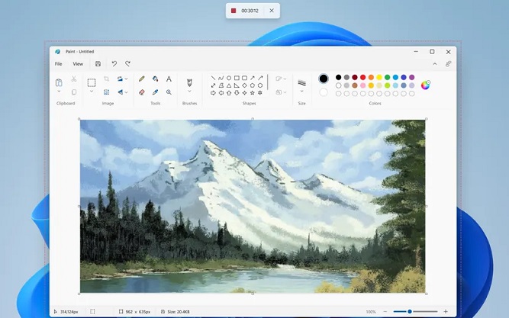Collapse the ribbon with the chevron
The height and width of the screenshot is (318, 509).
click(435, 64)
